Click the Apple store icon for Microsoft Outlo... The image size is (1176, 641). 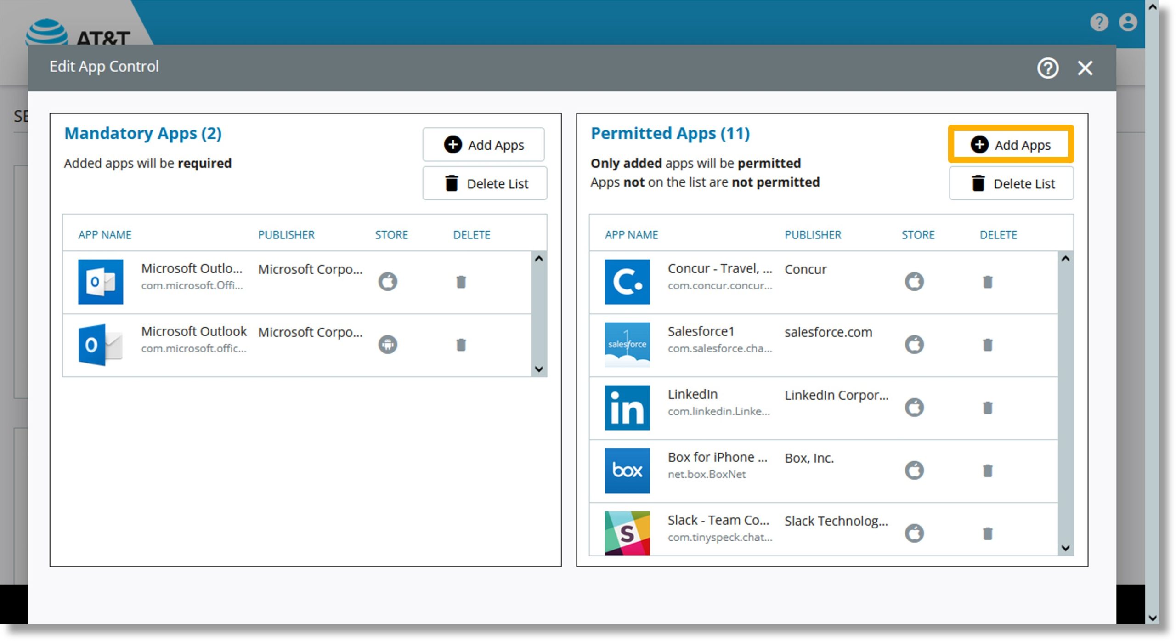(388, 281)
